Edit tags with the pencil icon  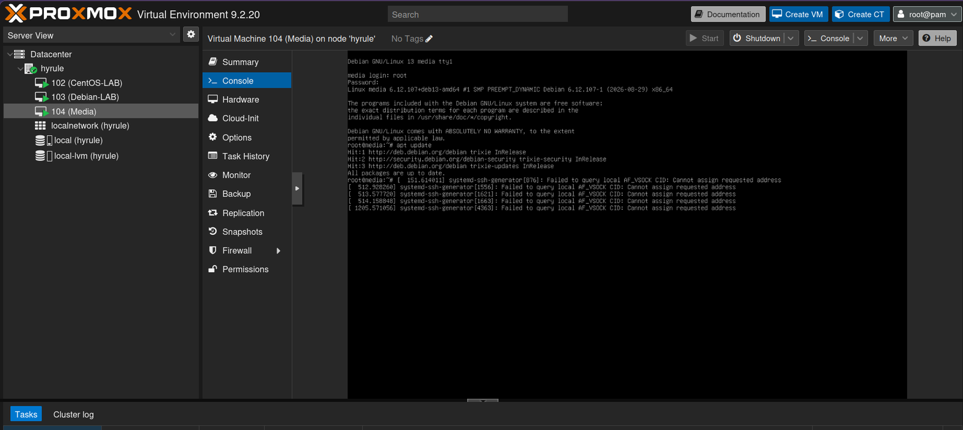(x=429, y=38)
